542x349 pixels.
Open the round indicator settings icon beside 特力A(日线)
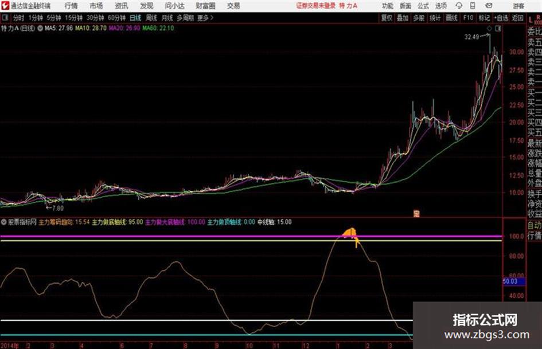(40, 28)
